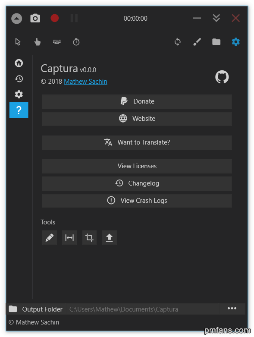Click View Crash Logs button

[137, 201]
